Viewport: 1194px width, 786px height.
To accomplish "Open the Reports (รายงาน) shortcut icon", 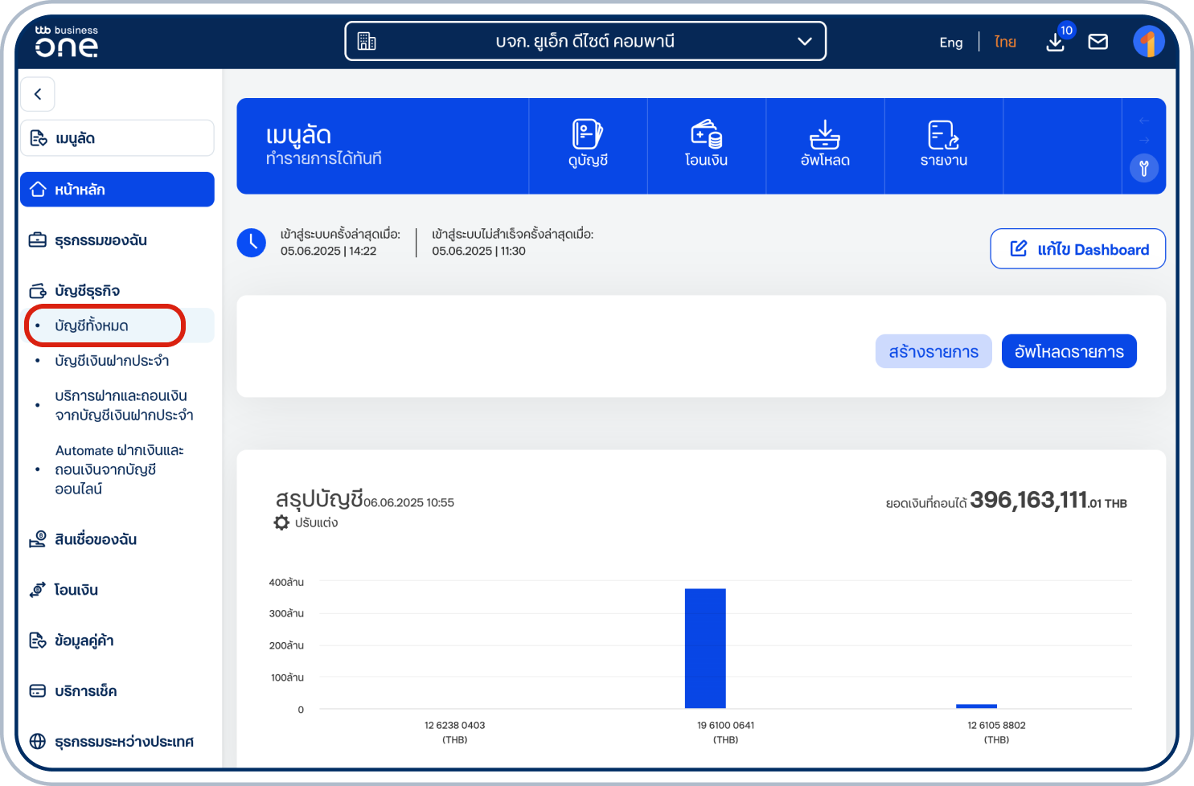I will pos(943,135).
